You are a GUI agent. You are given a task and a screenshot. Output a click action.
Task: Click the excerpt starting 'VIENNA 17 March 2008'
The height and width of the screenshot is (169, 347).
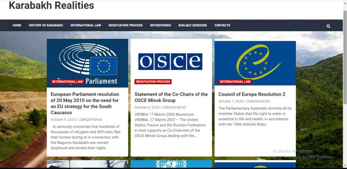[x=170, y=125]
